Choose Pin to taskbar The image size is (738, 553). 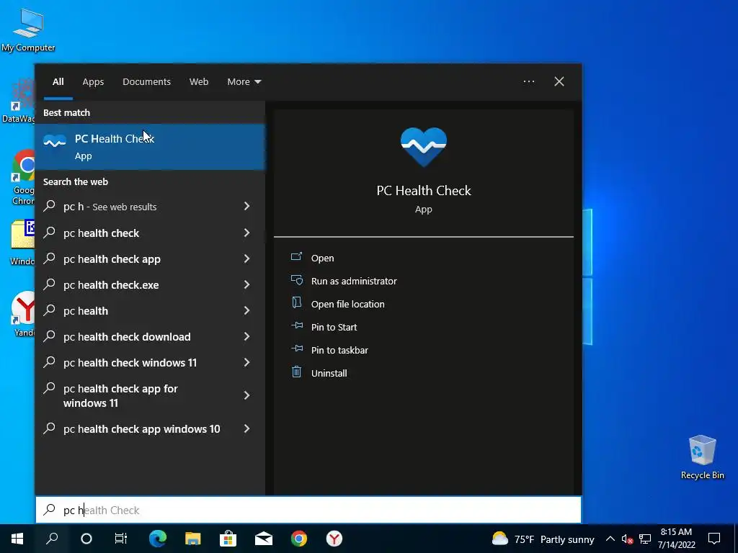[339, 350]
